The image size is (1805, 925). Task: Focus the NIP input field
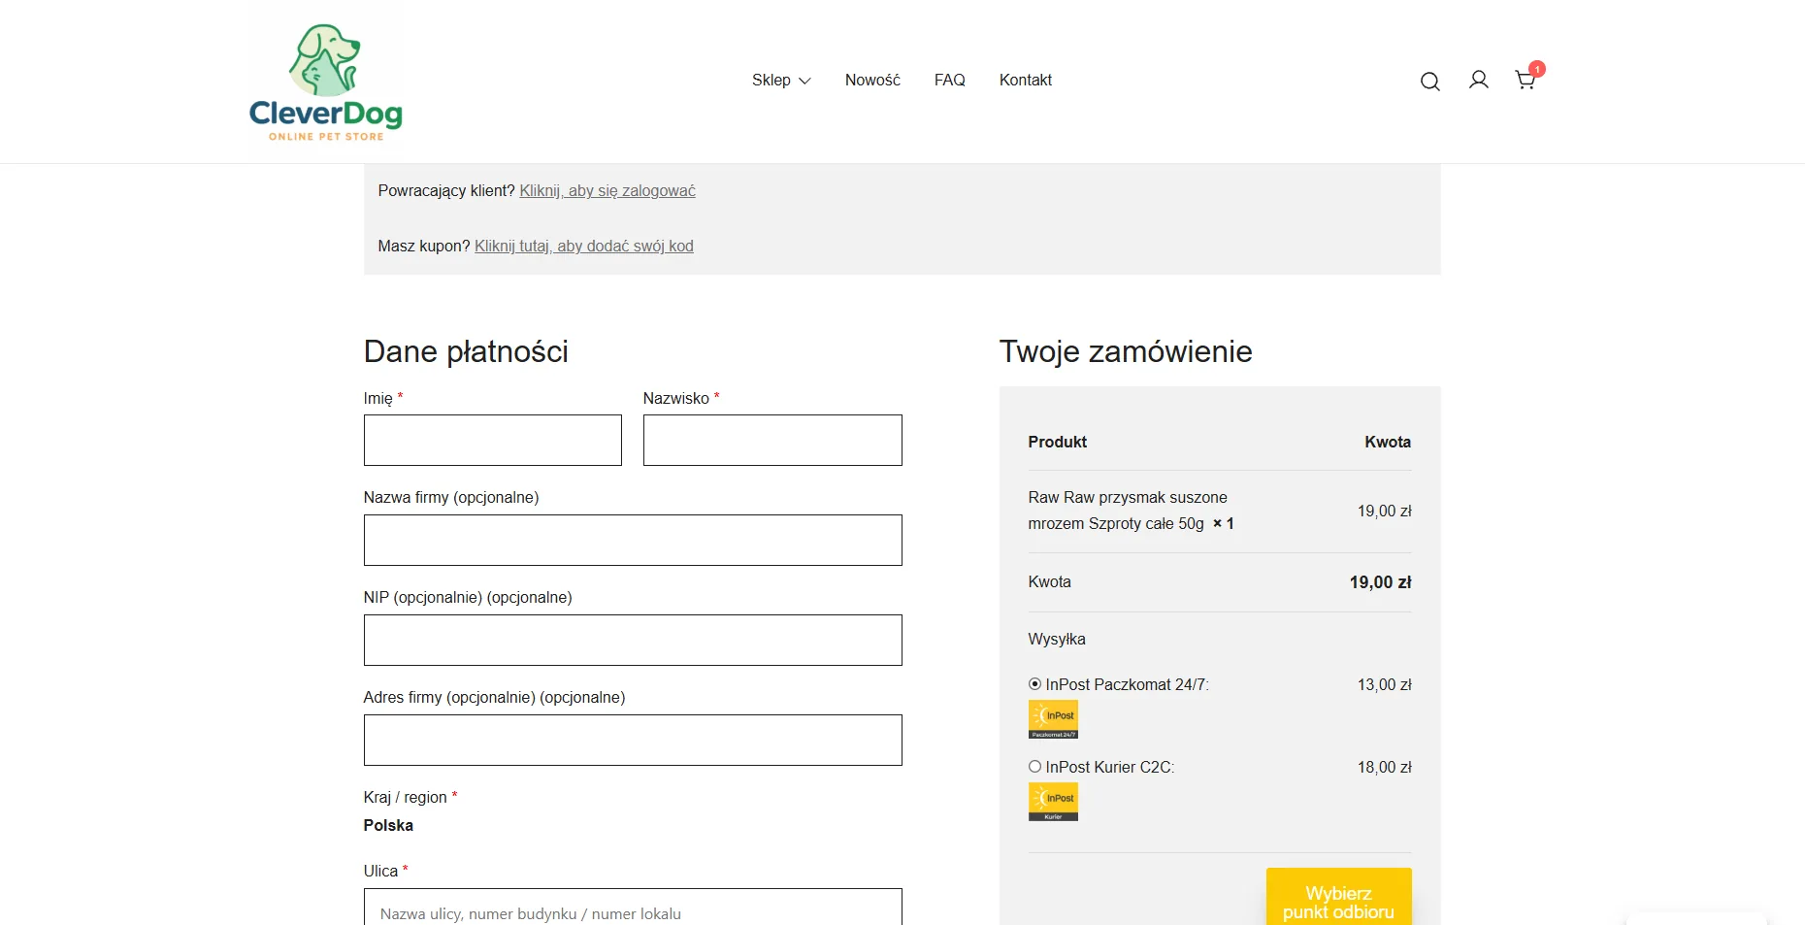point(633,641)
